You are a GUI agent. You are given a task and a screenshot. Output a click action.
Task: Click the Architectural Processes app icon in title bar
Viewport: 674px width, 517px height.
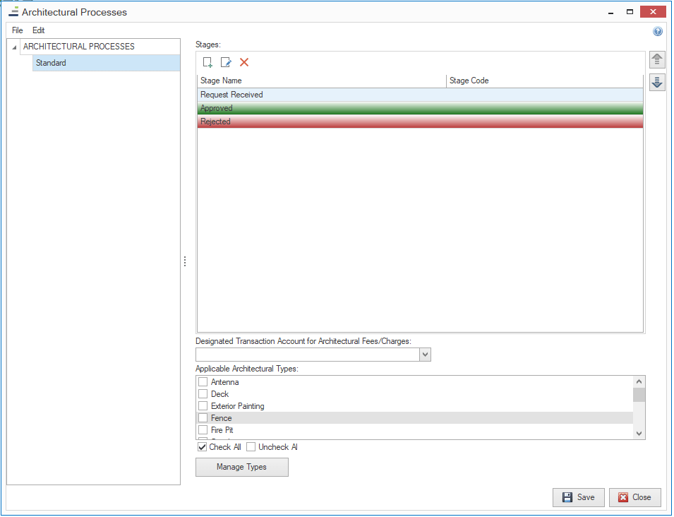[13, 11]
